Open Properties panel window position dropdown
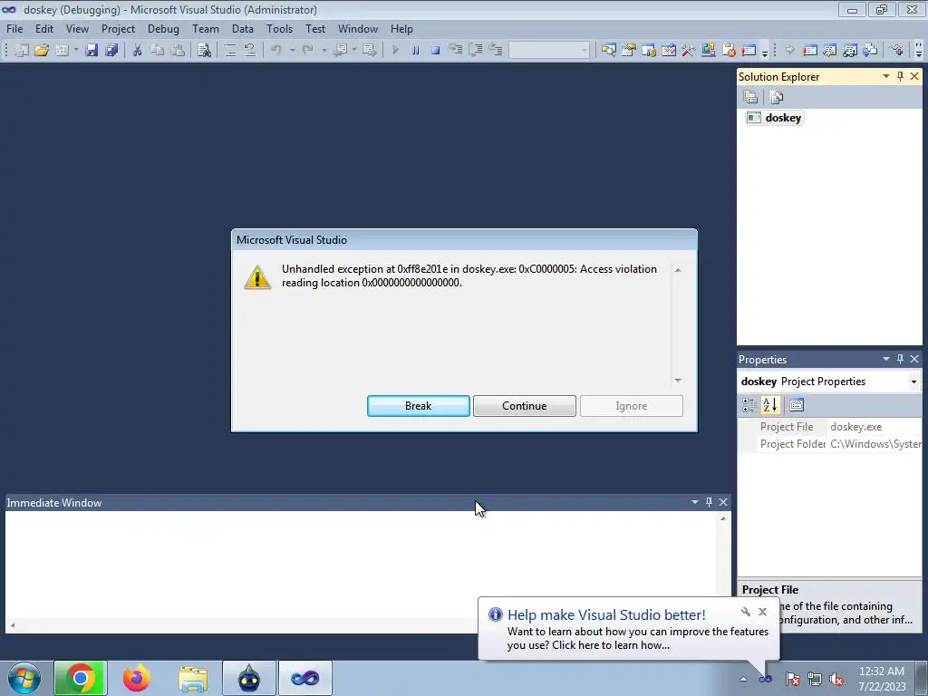 886,359
